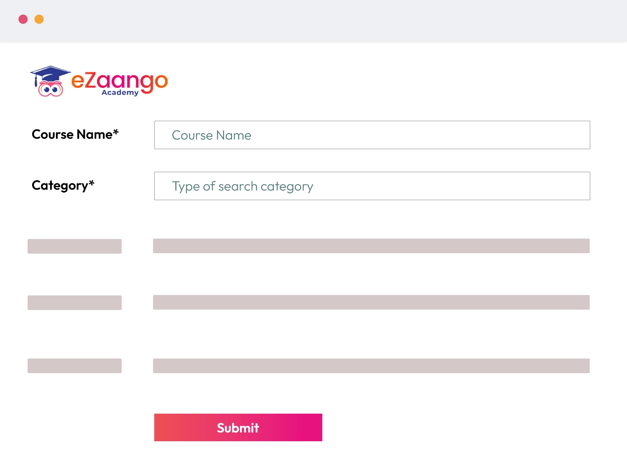Viewport: 627px width, 473px height.
Task: Click the Course Name required field label
Action: click(x=75, y=135)
